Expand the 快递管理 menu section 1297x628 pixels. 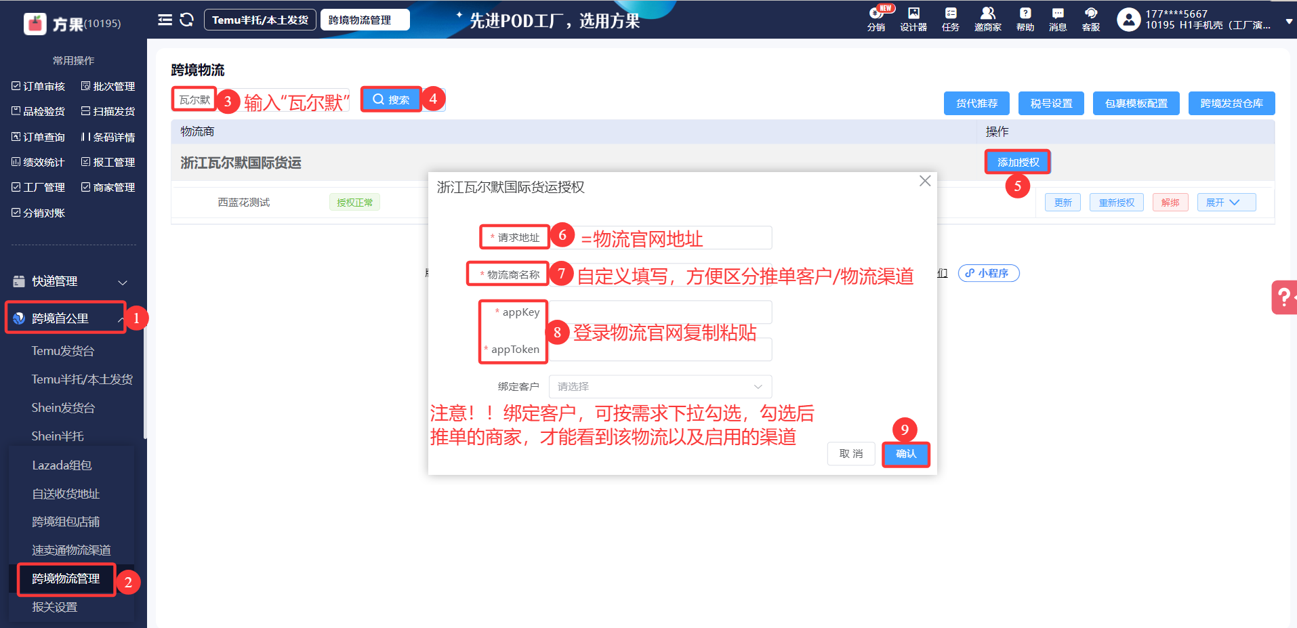pyautogui.click(x=70, y=281)
